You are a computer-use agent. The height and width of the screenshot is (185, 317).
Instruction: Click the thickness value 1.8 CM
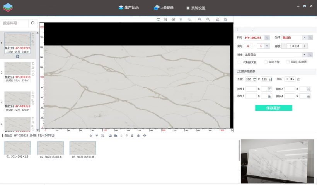[x=294, y=46]
